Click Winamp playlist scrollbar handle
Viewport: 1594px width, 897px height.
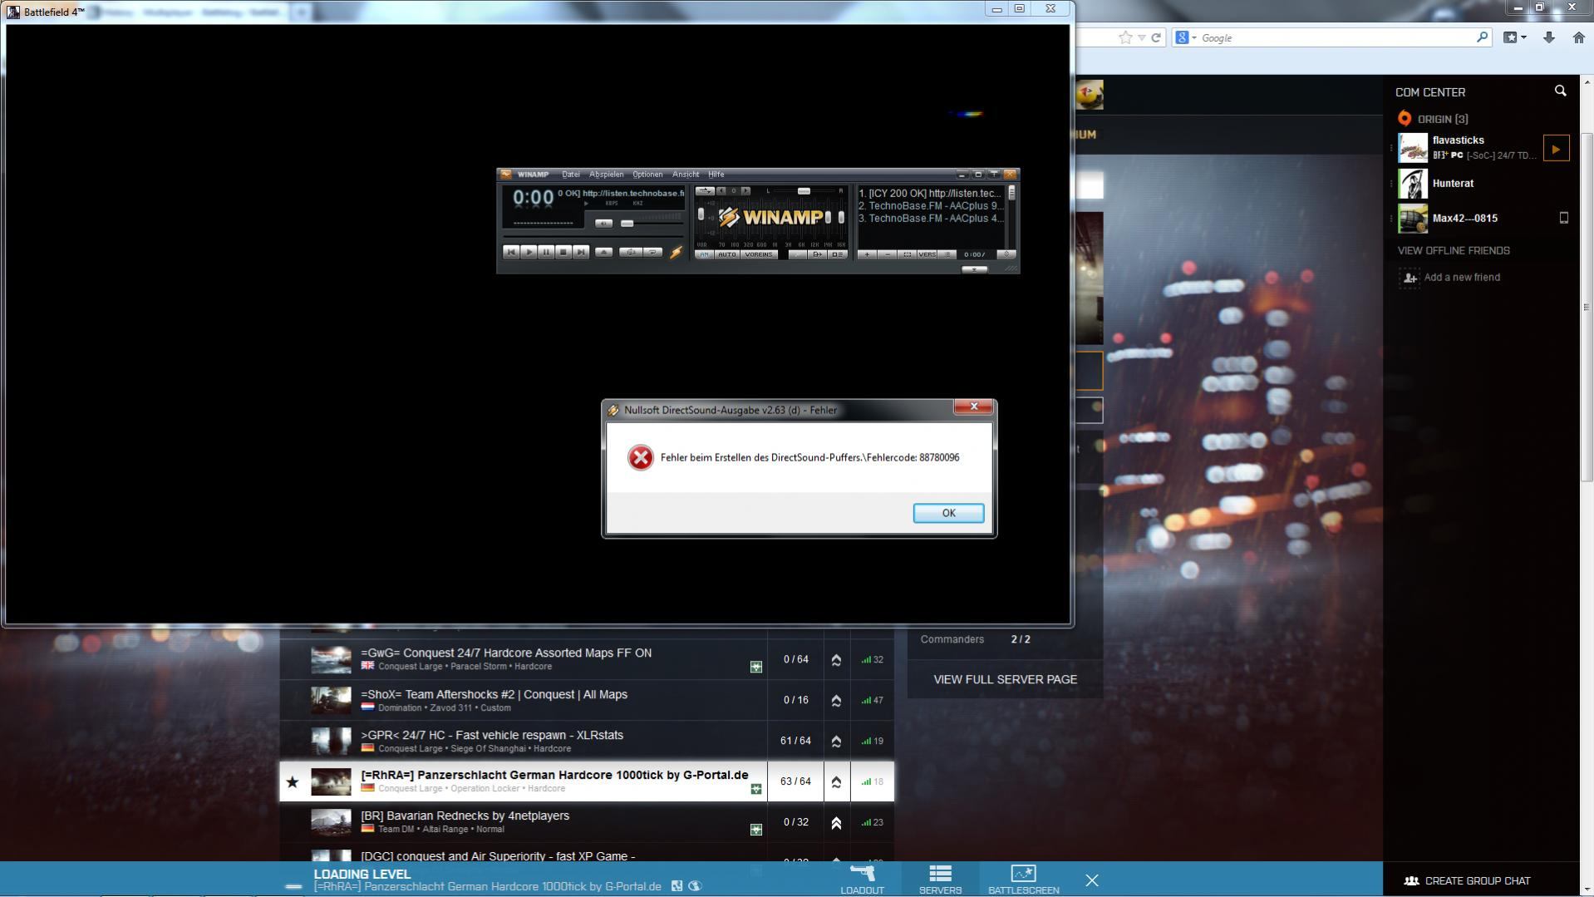(1011, 193)
